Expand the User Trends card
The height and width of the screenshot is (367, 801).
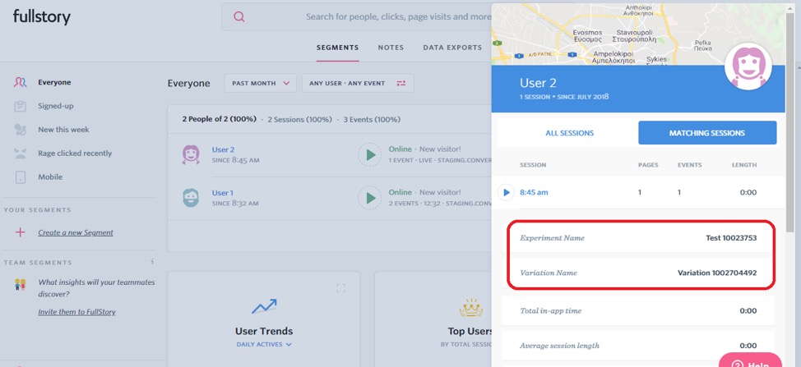[340, 288]
